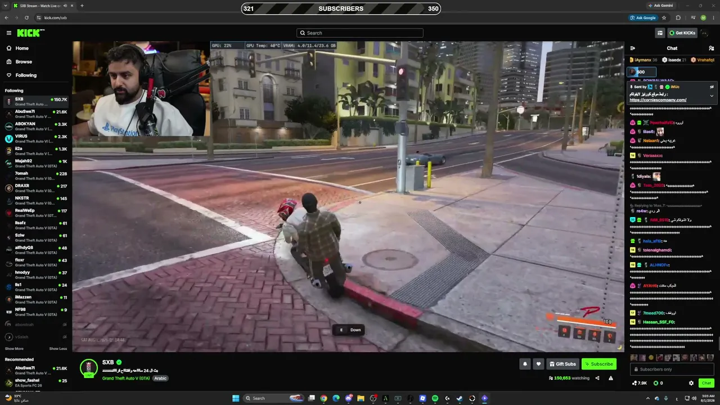This screenshot has width=720, height=405.
Task: Go to the Kick logo homepage
Action: point(30,33)
